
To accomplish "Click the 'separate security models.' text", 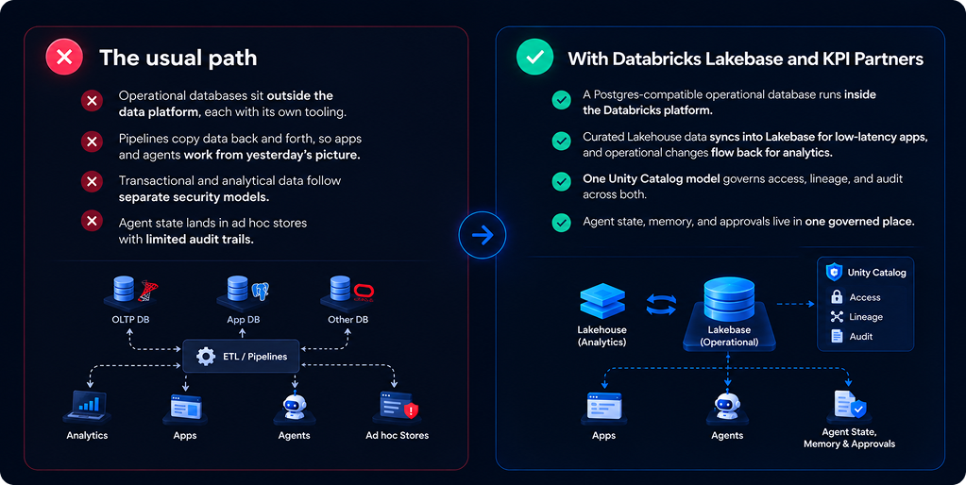I will [195, 197].
